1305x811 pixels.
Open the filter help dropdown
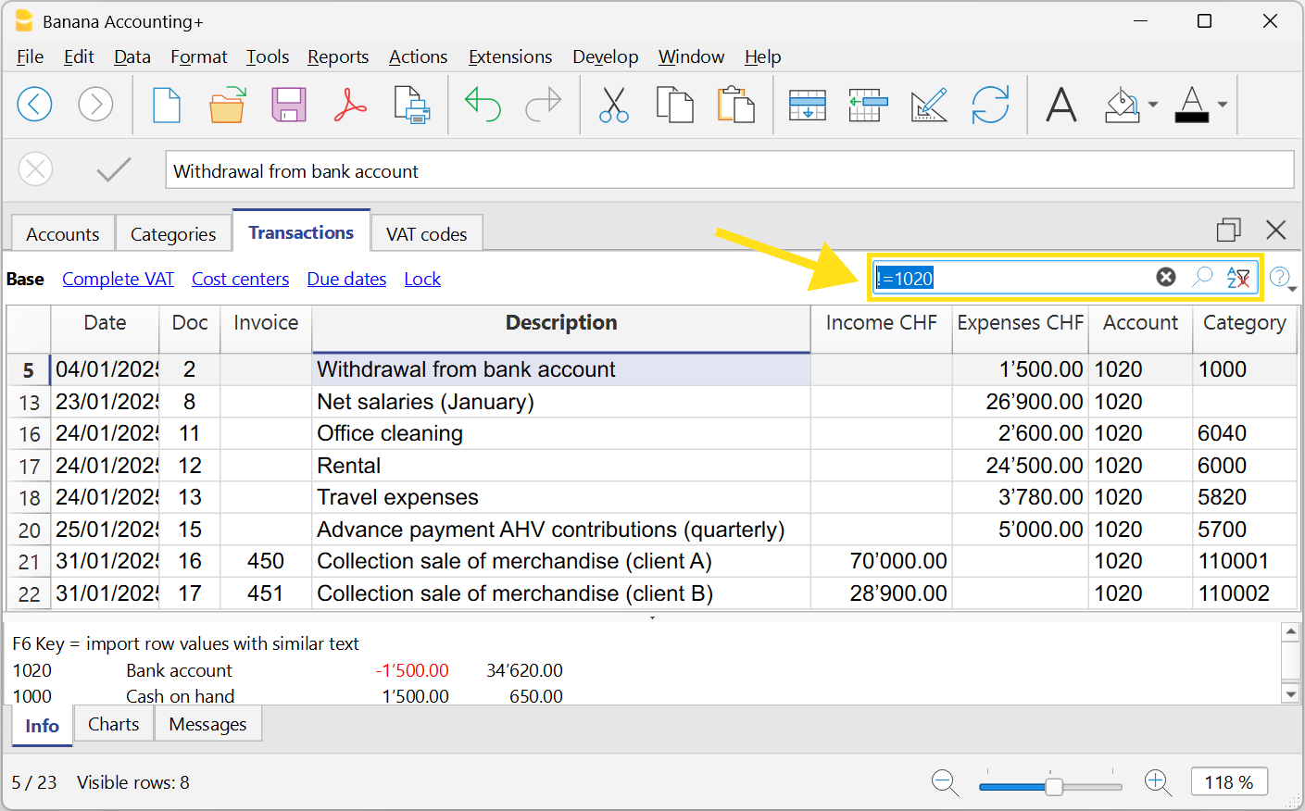pos(1283,278)
